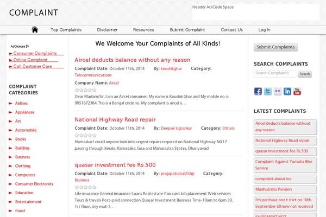
Task: Open the Airlines category
Action: tap(21, 103)
